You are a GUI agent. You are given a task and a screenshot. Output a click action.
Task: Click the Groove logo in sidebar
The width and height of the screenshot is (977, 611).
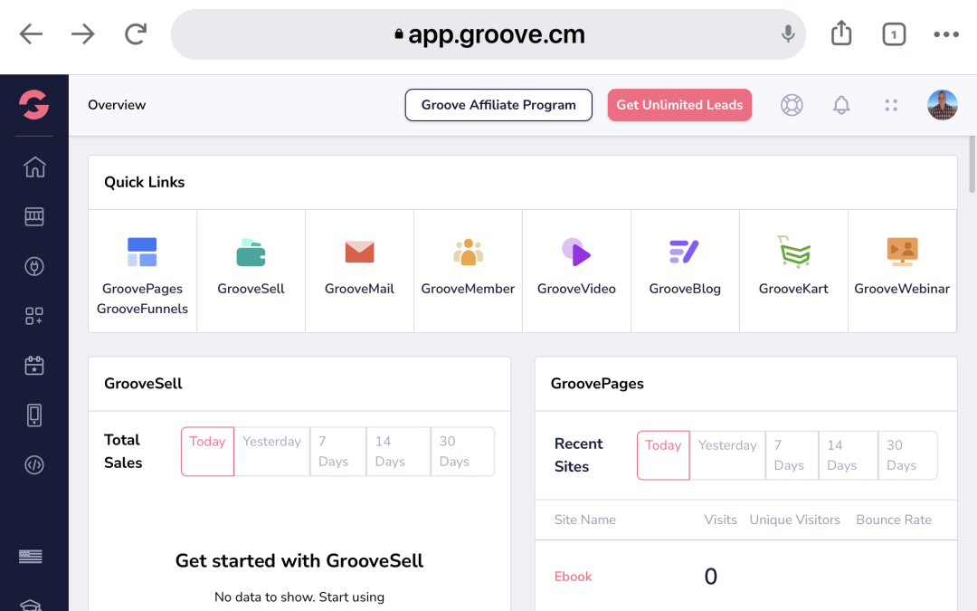pyautogui.click(x=33, y=104)
